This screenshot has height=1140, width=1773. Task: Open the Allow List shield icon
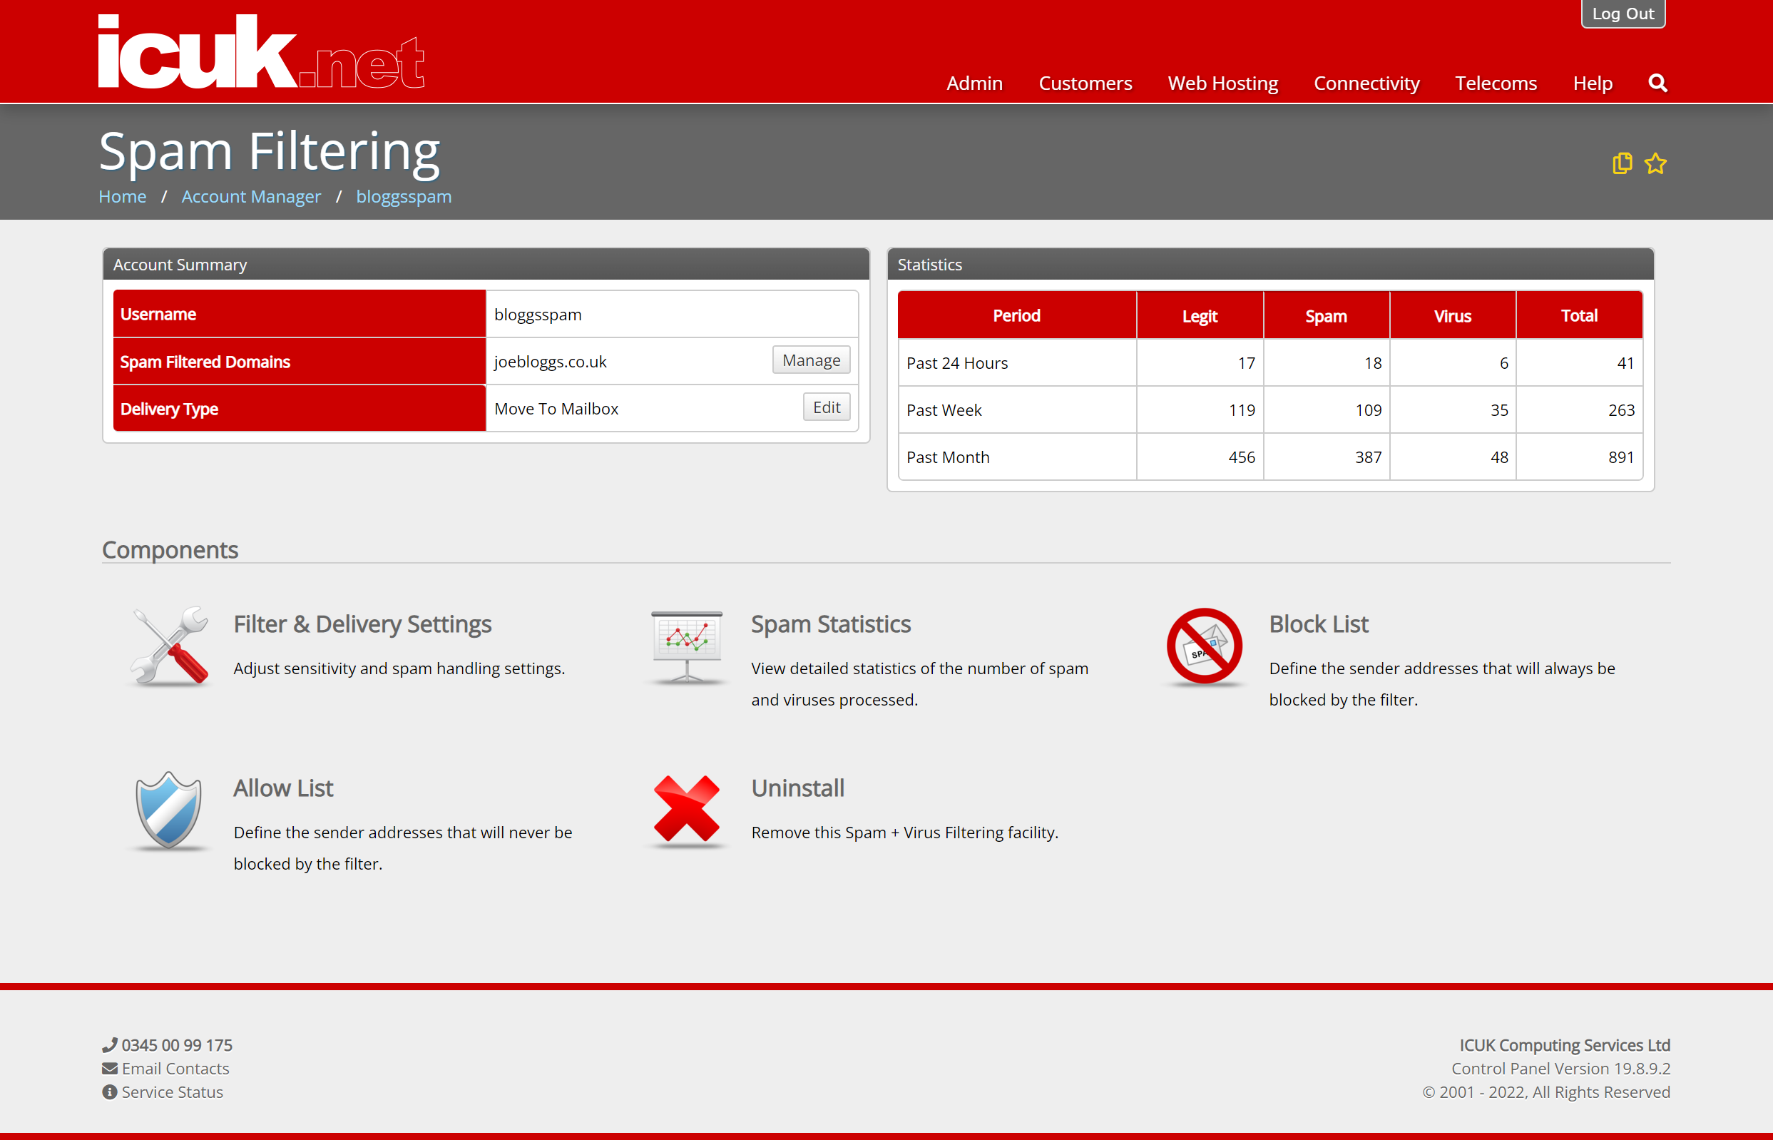tap(169, 810)
